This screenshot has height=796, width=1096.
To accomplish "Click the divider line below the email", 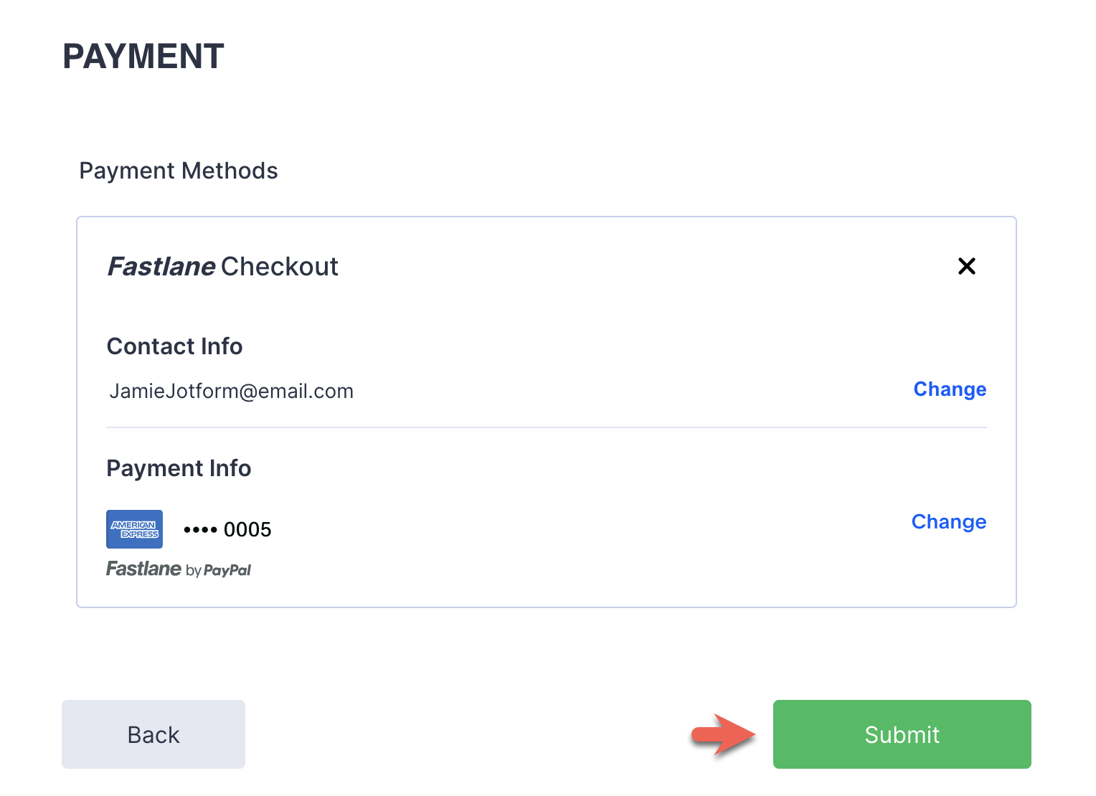I will [546, 427].
